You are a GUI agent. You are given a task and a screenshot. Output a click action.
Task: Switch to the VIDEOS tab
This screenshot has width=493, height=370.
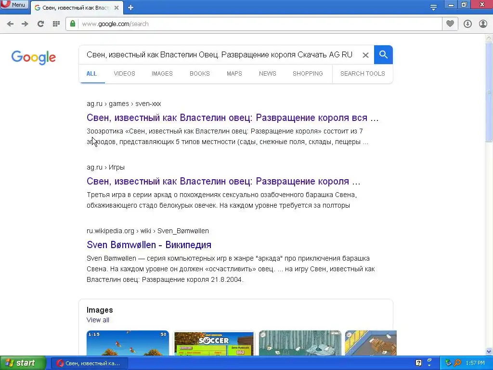click(x=125, y=74)
